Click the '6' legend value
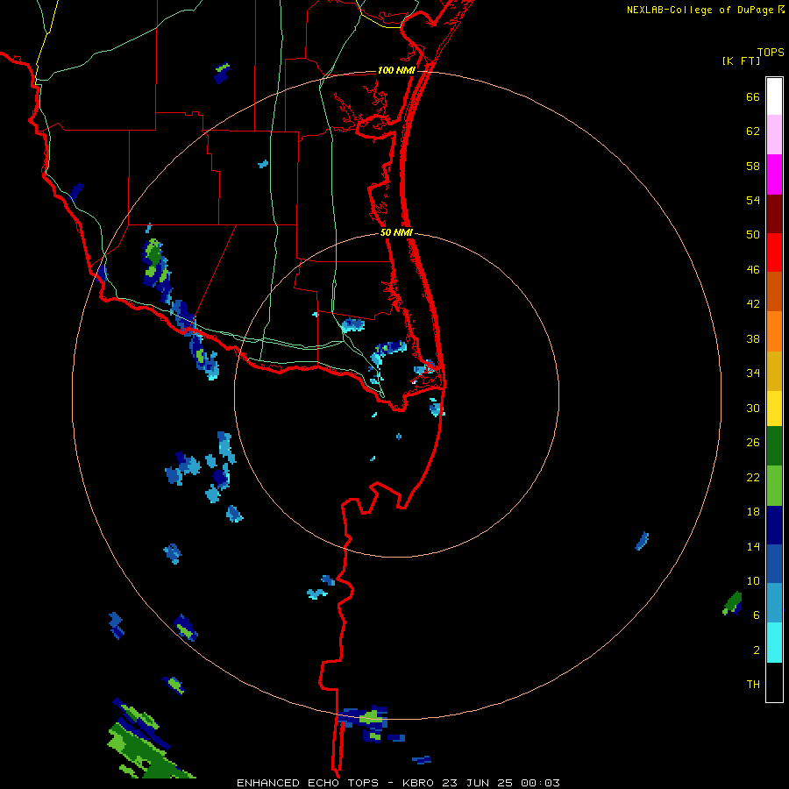 click(757, 615)
